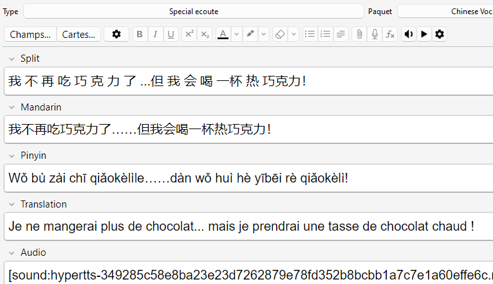Apply subscript formatting
Screen dimensions: 493x284
click(x=205, y=35)
